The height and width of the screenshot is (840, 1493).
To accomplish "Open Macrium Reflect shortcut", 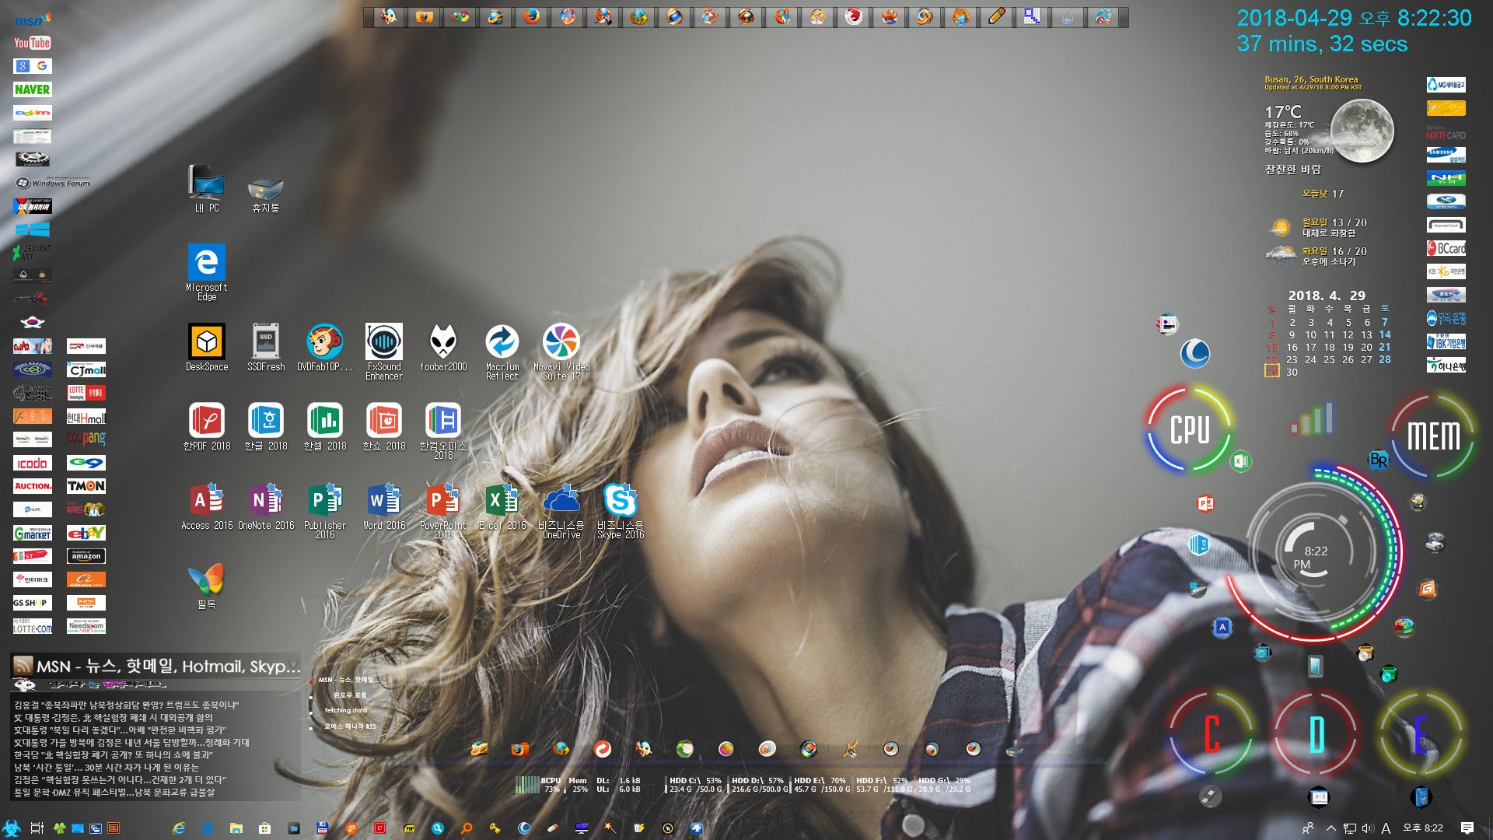I will coord(502,352).
